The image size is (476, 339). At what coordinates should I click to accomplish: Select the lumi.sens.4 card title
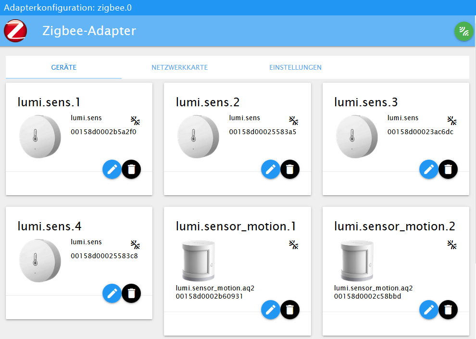coord(50,226)
